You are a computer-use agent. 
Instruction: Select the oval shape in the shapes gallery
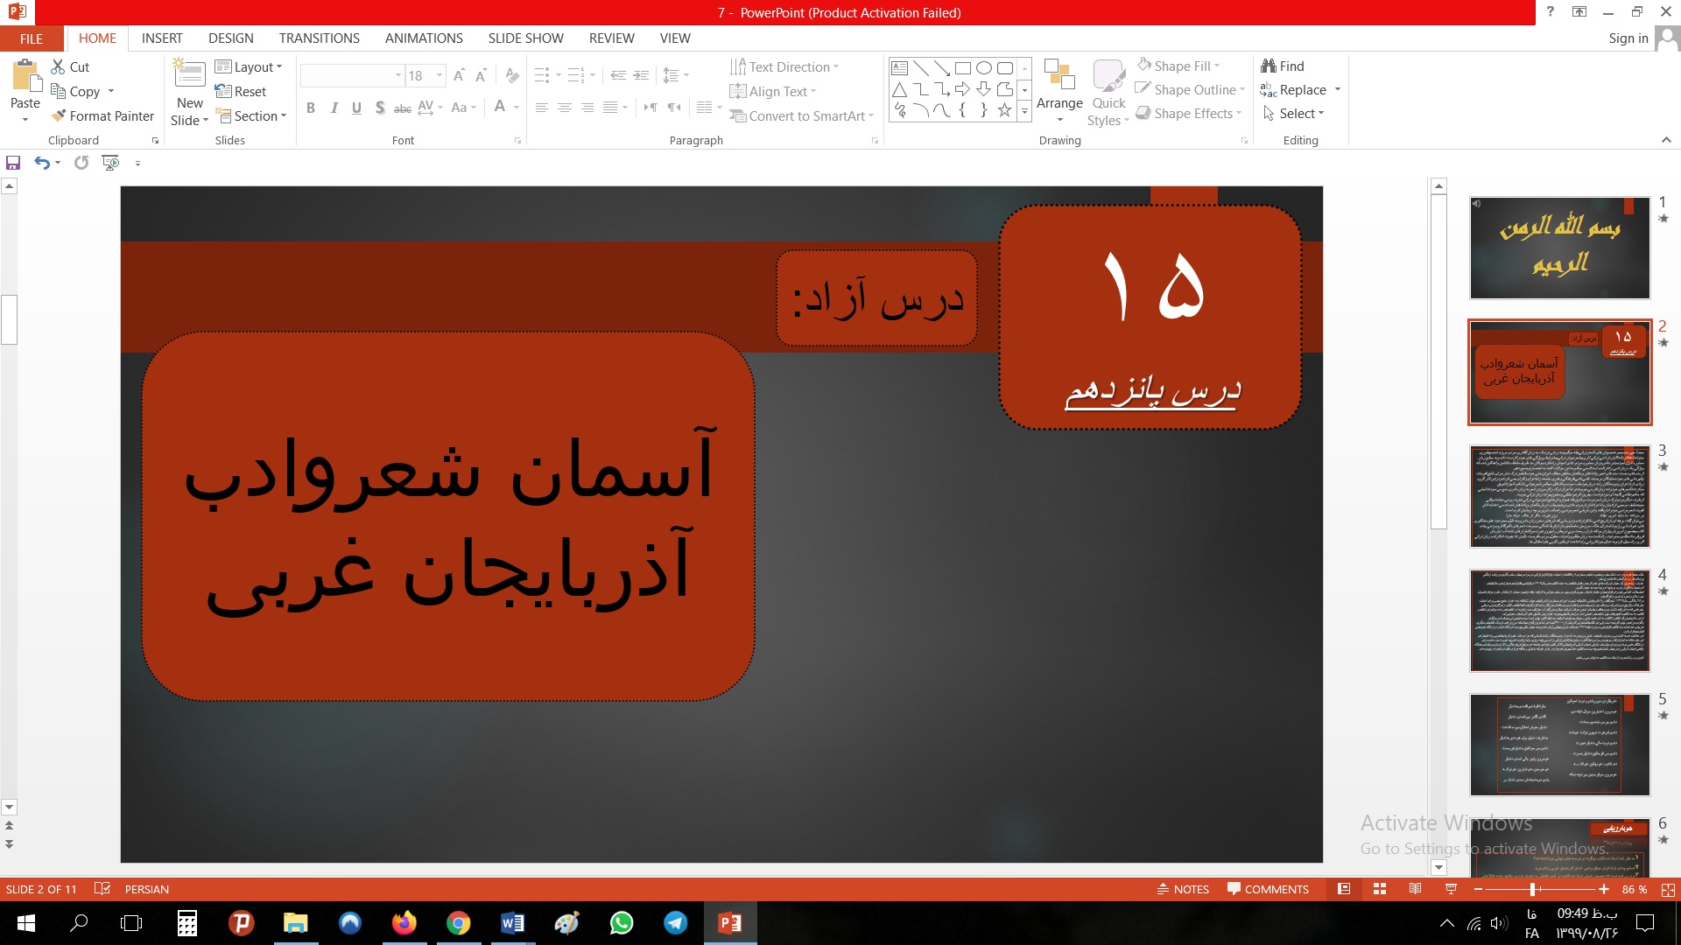pyautogui.click(x=984, y=67)
